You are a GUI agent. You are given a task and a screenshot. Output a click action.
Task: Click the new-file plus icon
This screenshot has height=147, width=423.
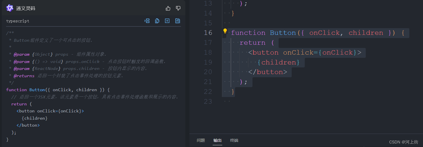[x=167, y=21]
